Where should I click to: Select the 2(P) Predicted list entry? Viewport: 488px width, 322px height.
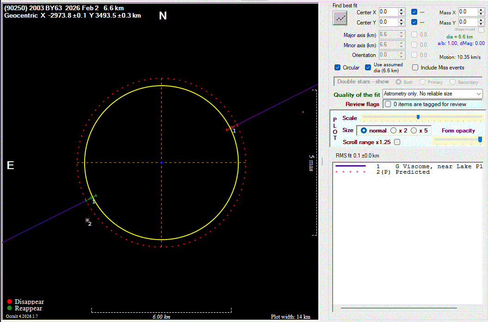click(412, 172)
